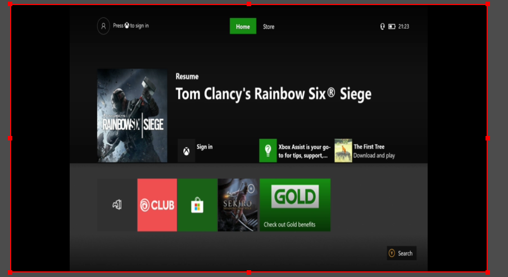508x277 pixels.
Task: Open the Microsoft Store bag tile
Action: click(x=197, y=205)
